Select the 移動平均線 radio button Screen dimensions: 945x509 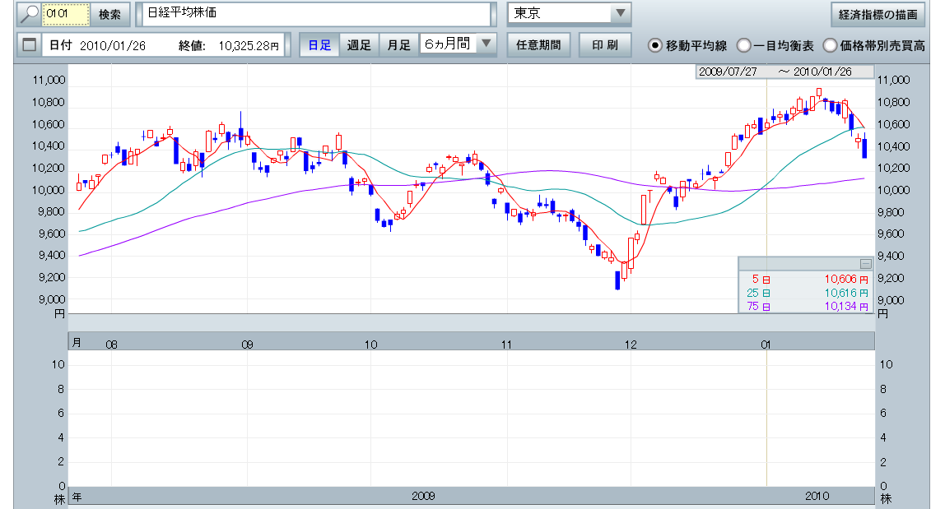point(655,45)
